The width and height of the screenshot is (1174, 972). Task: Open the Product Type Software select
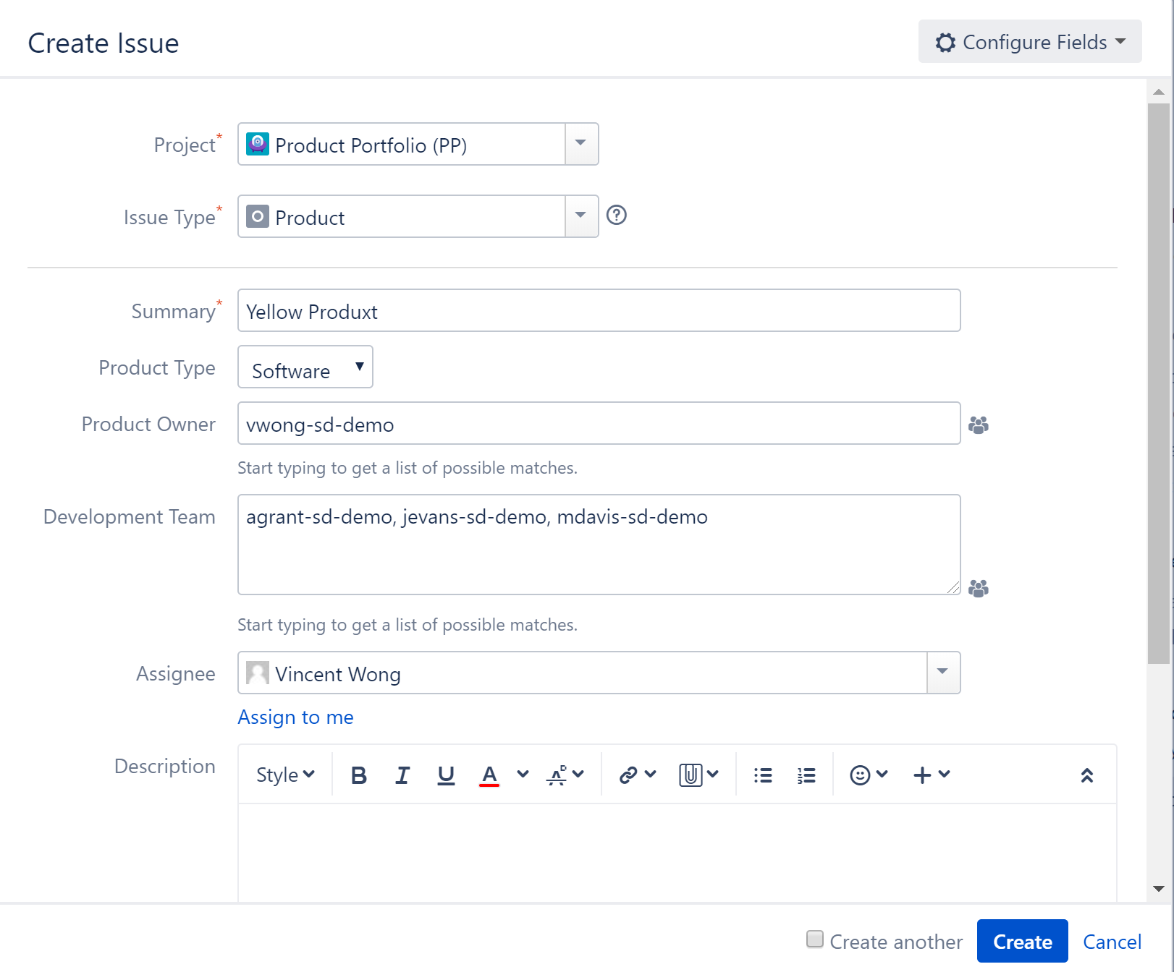coord(305,367)
